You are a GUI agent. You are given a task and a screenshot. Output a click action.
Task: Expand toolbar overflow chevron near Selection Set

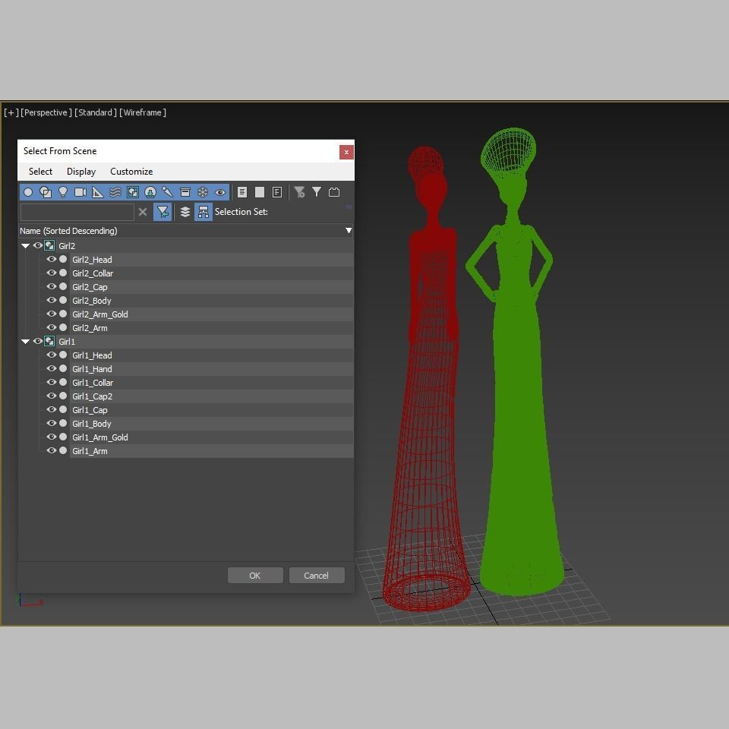click(x=349, y=207)
